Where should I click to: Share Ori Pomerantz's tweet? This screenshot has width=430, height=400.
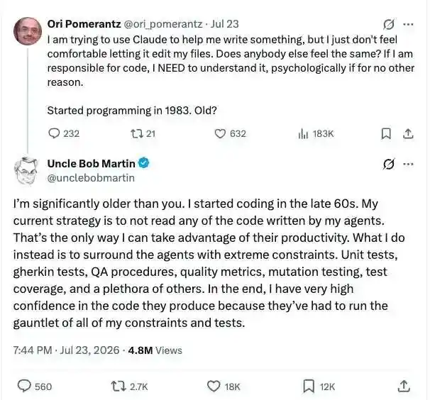click(x=408, y=134)
